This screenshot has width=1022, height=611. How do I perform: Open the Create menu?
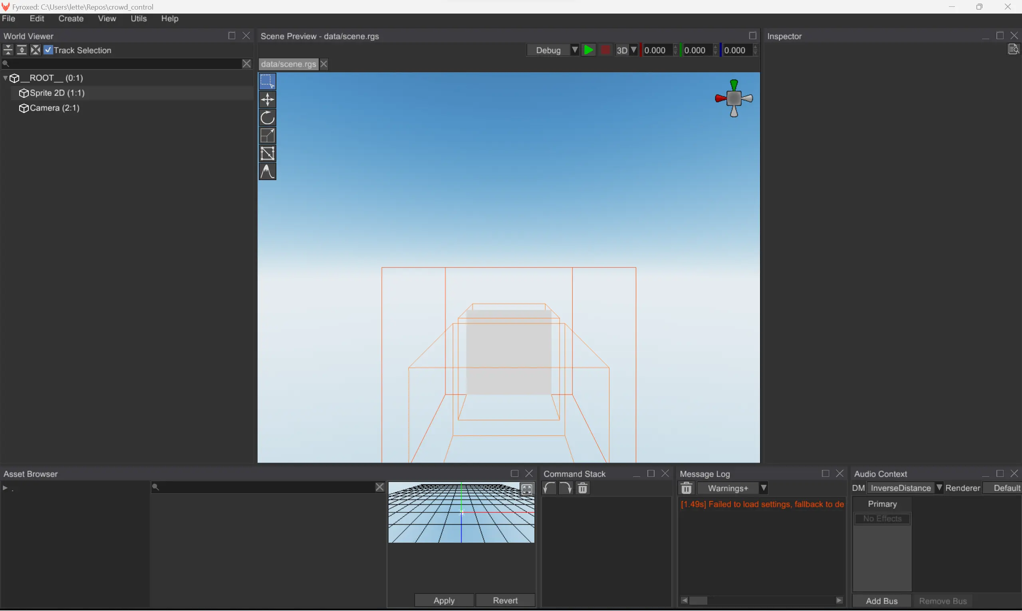click(71, 18)
